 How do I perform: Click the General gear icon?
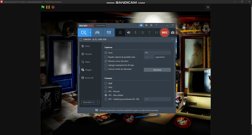pos(83,54)
